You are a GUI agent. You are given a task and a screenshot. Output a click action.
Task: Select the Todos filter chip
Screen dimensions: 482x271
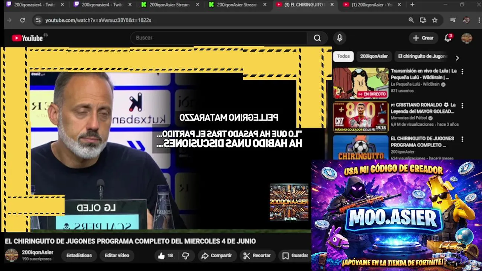[x=343, y=56]
